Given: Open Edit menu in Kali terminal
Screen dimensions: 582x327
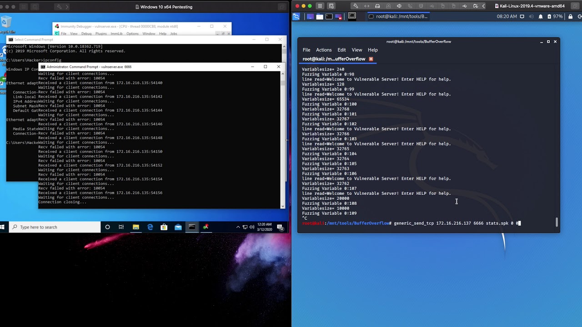Looking at the screenshot, I should (x=341, y=50).
